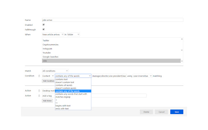
Task: Click the rule Name input field
Action: pyautogui.click(x=112, y=20)
